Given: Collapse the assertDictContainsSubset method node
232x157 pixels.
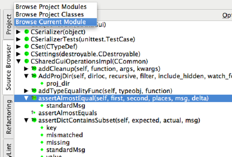Looking at the screenshot, I should click(x=26, y=120).
